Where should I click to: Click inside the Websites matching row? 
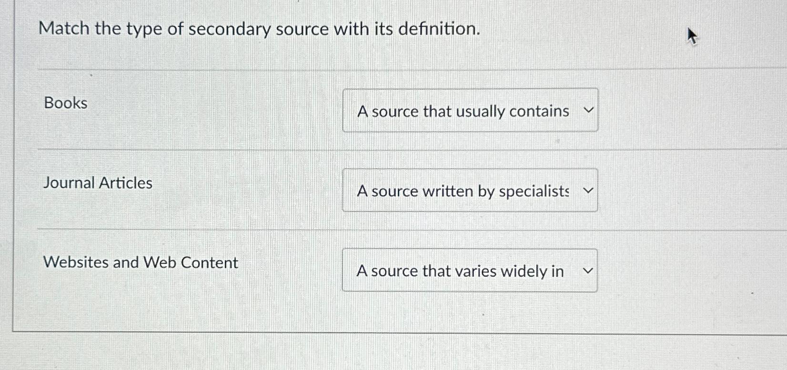coord(238,269)
